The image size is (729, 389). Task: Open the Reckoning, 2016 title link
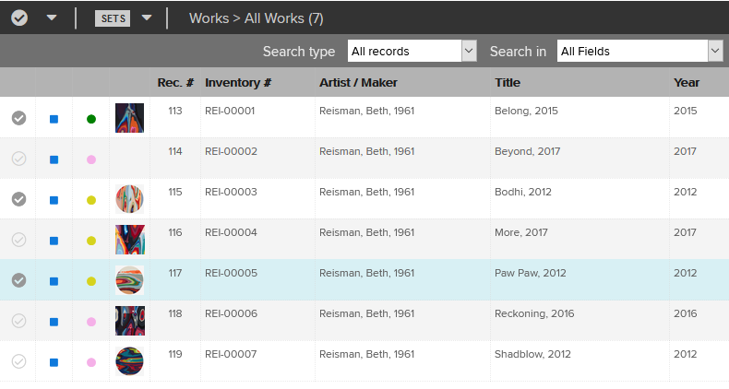534,313
